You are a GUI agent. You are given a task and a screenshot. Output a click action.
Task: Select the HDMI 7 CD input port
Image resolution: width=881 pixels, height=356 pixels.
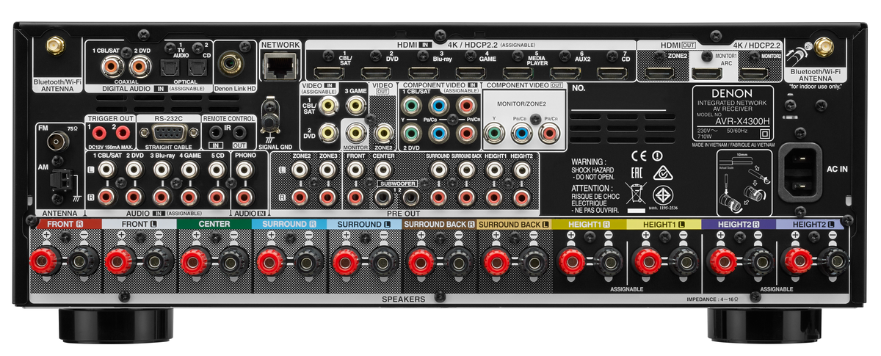coord(612,73)
